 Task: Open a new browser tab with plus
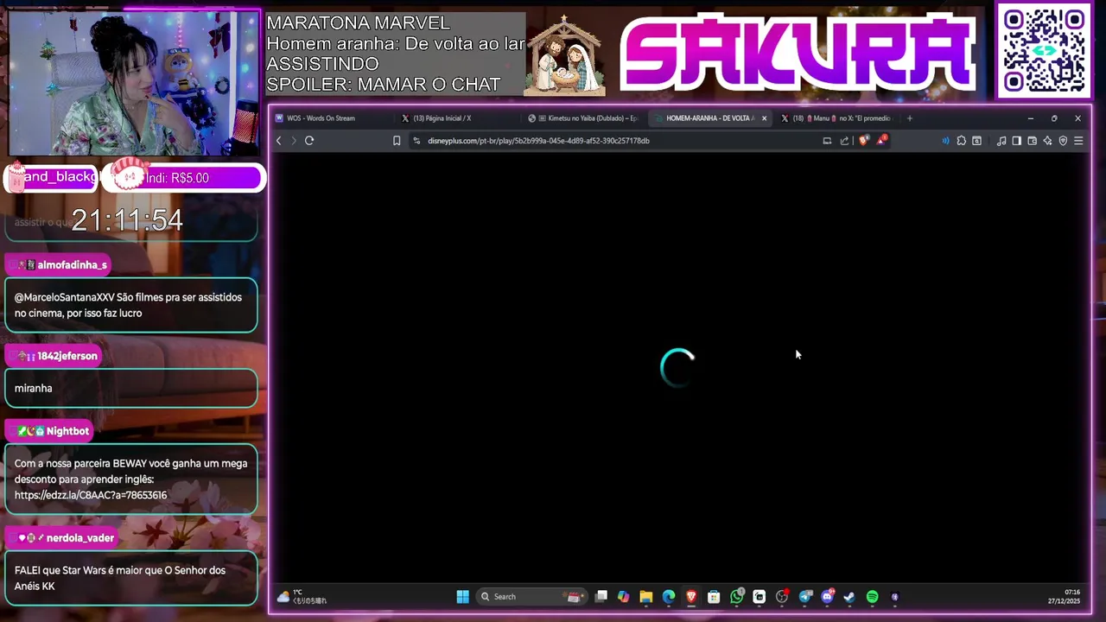[x=909, y=118]
